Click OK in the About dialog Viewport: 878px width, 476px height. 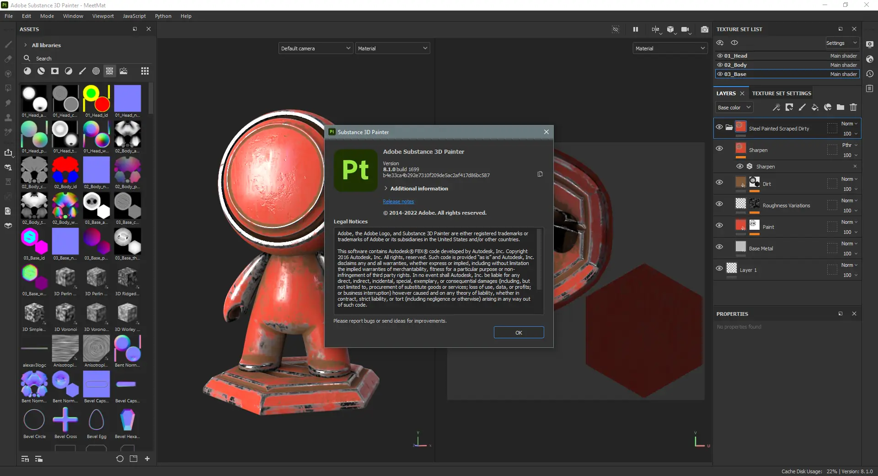click(519, 332)
